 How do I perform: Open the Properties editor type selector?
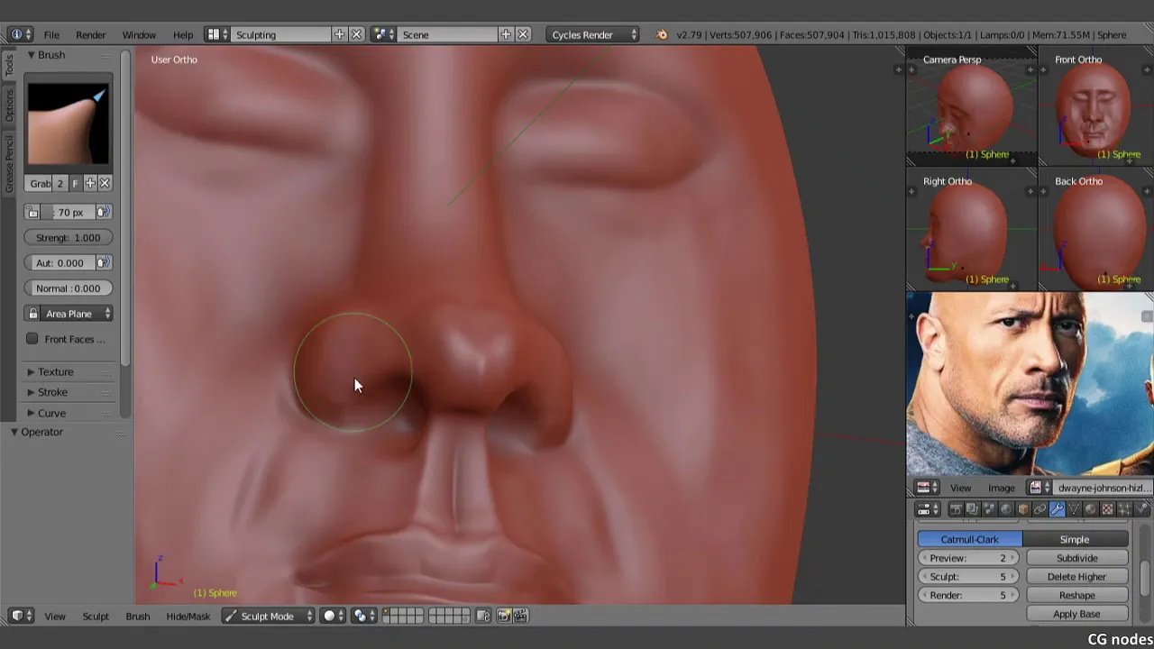tap(928, 510)
